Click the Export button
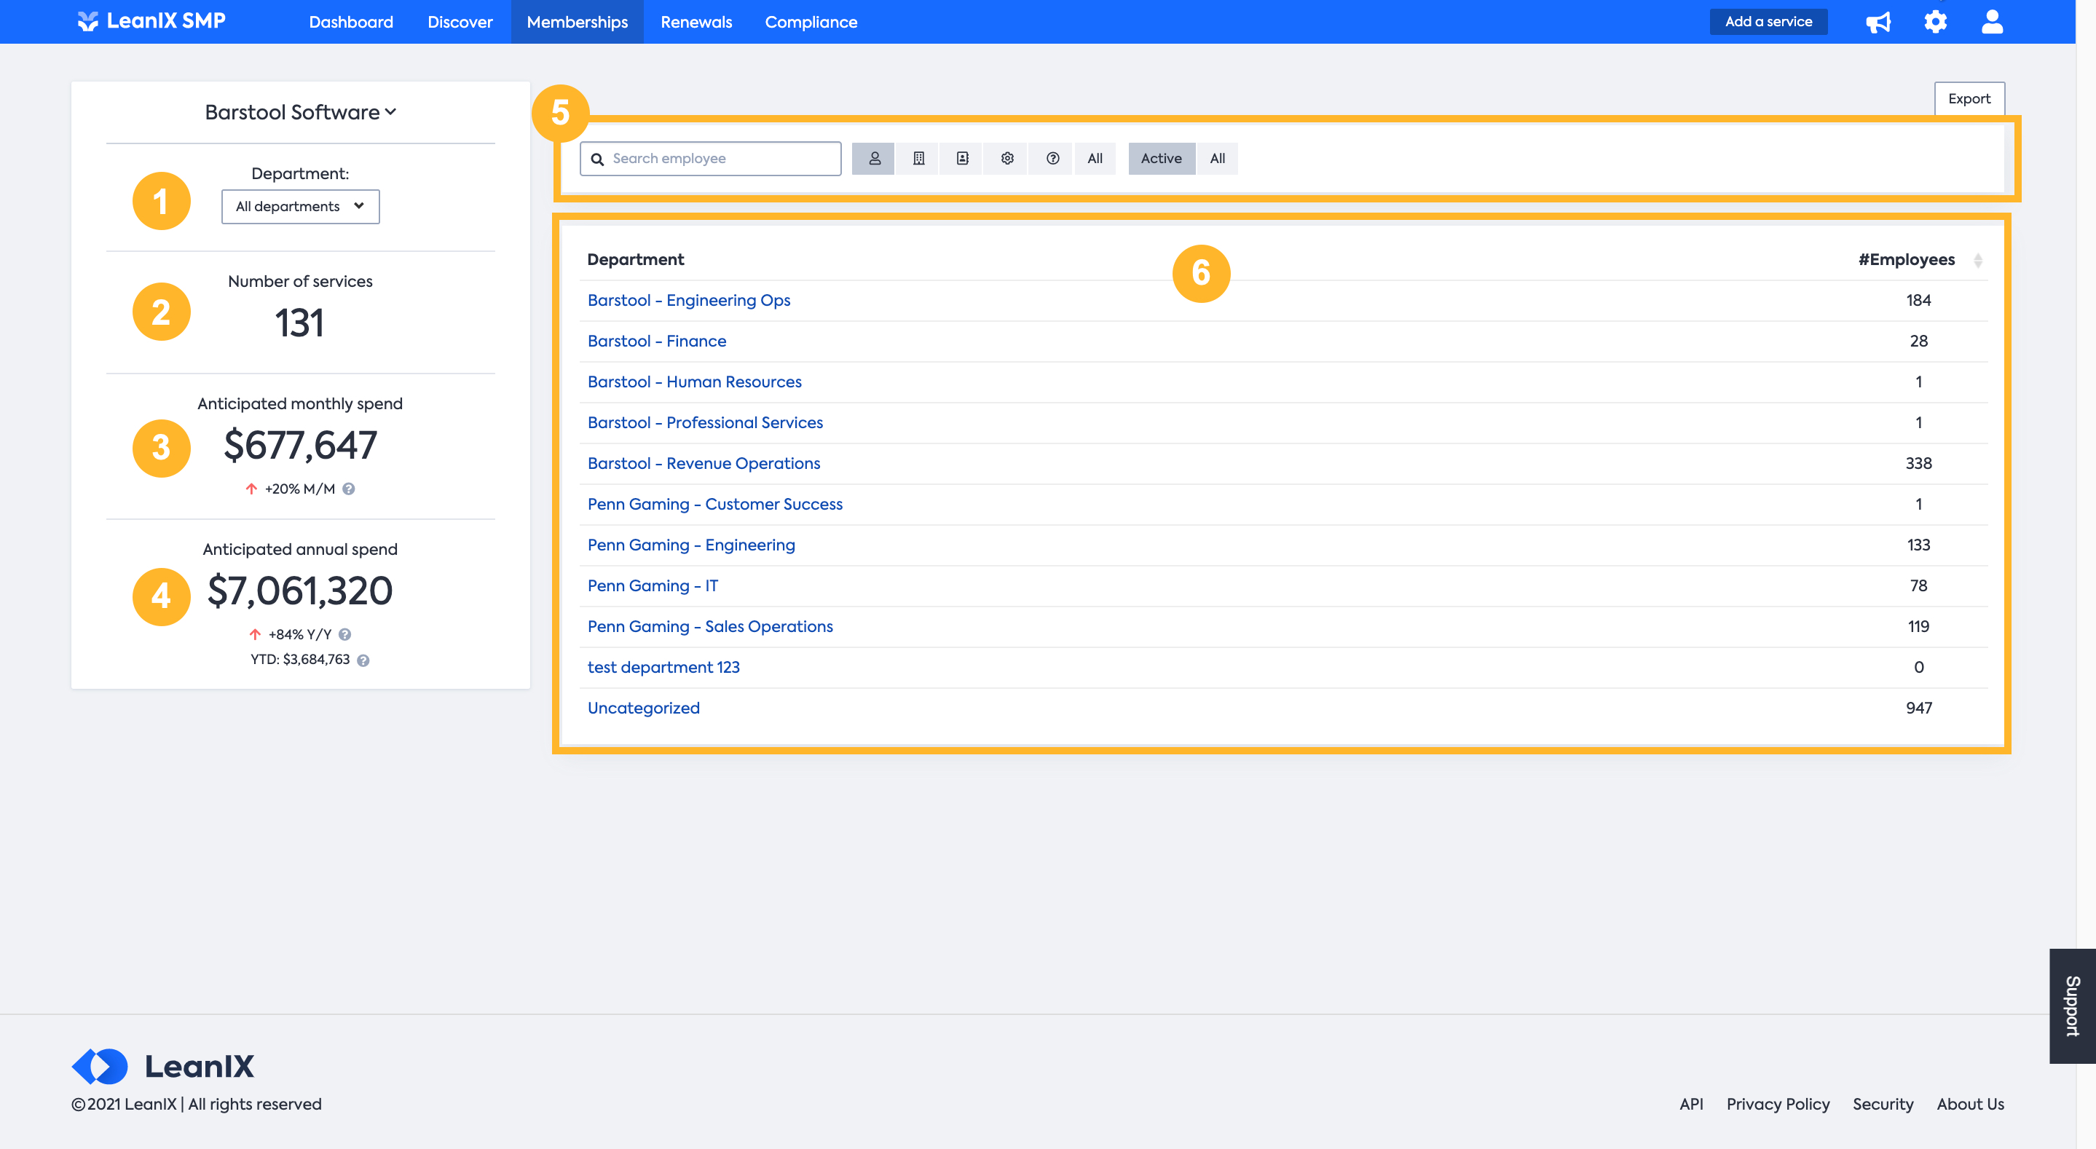The width and height of the screenshot is (2096, 1149). pyautogui.click(x=1969, y=98)
